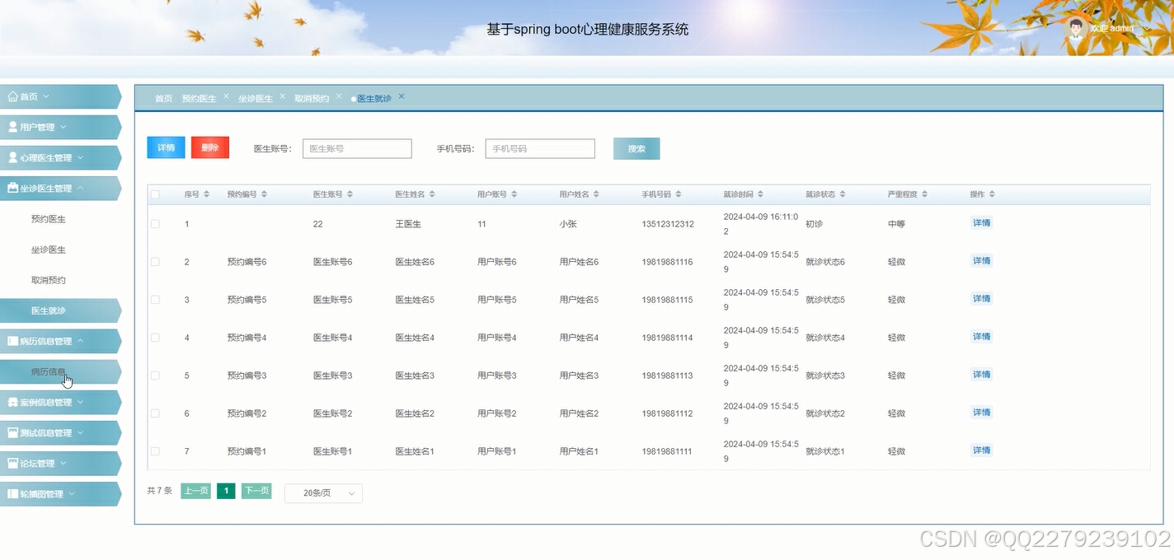Select the 病历信息管理 panel icon
Viewport: 1174px width, 560px height.
[x=12, y=340]
